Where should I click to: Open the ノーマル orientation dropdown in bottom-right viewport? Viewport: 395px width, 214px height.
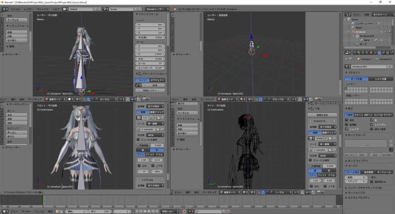[x=283, y=192]
